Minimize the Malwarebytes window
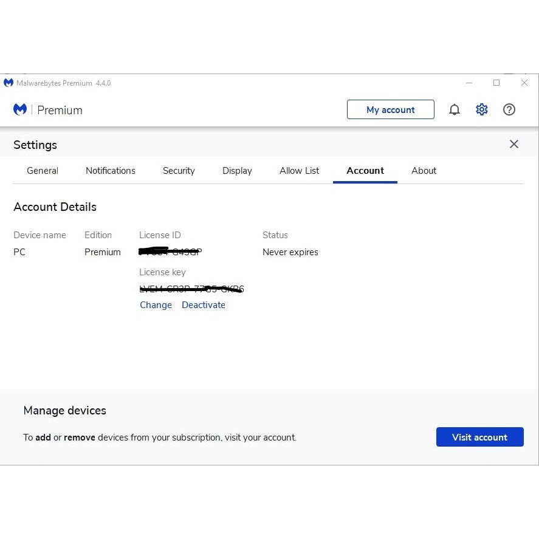 pyautogui.click(x=469, y=83)
